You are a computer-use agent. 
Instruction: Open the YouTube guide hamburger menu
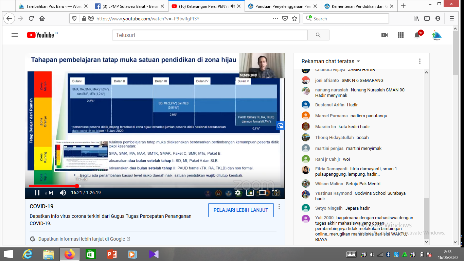[15, 35]
